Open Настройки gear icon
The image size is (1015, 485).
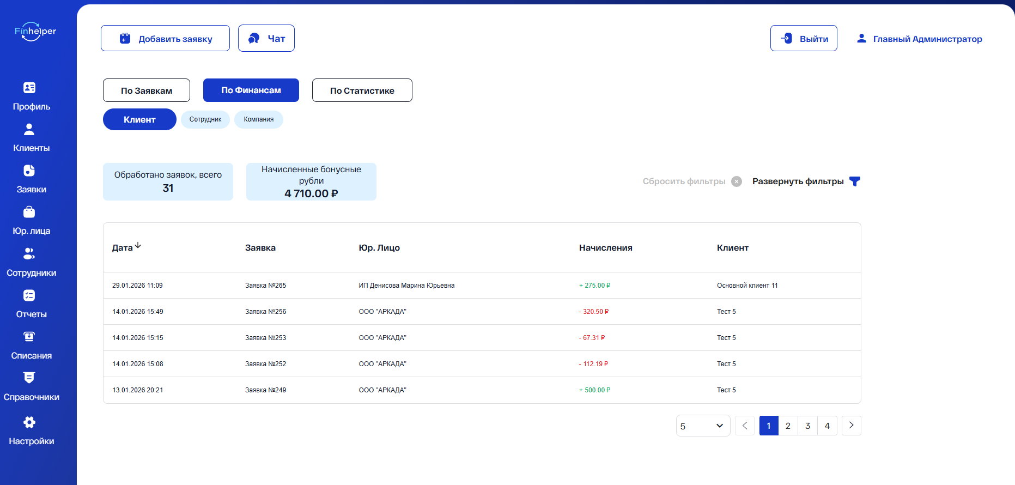pyautogui.click(x=29, y=422)
